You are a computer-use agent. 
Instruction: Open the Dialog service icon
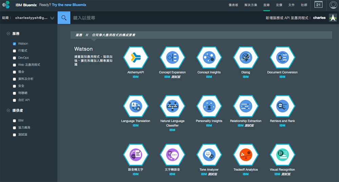(245, 57)
